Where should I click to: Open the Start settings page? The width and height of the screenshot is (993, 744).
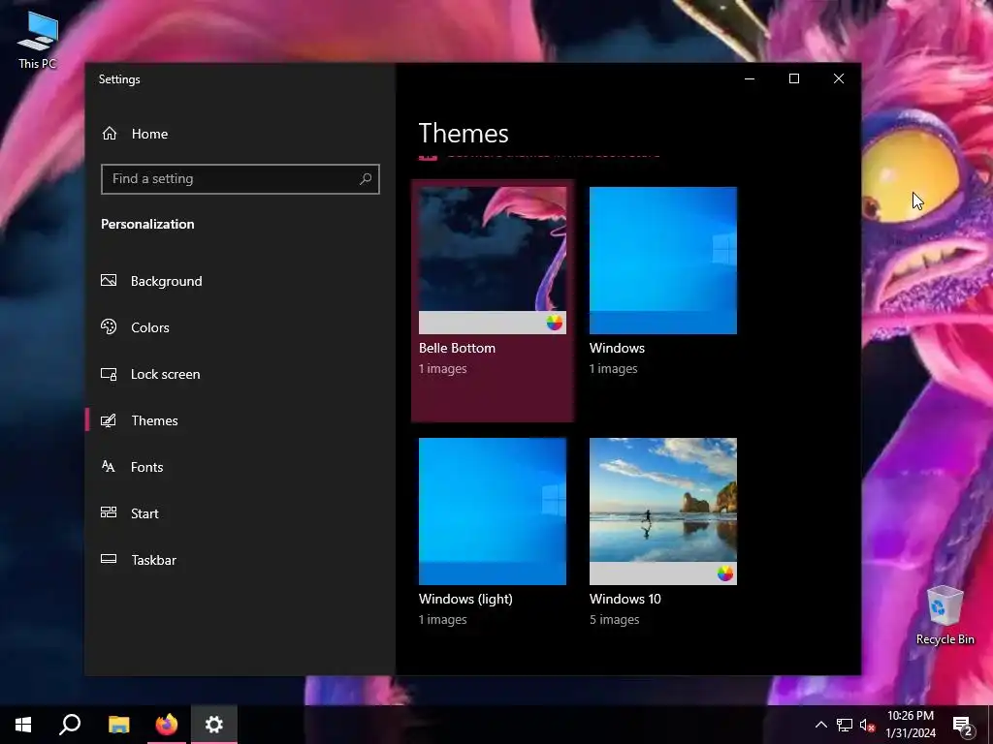point(240,513)
